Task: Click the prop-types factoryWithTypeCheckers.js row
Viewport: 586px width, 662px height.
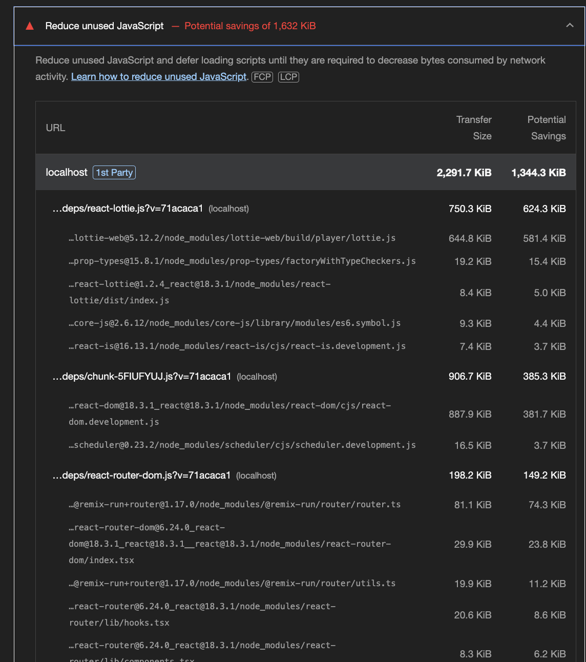Action: point(242,261)
